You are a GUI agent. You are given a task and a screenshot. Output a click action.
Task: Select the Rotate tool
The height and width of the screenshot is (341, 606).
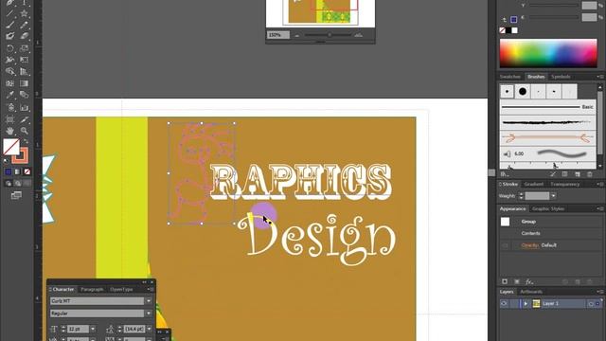(x=10, y=48)
